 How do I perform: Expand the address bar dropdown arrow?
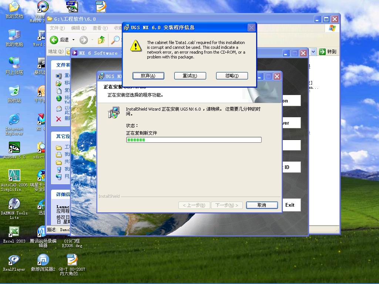click(x=313, y=52)
